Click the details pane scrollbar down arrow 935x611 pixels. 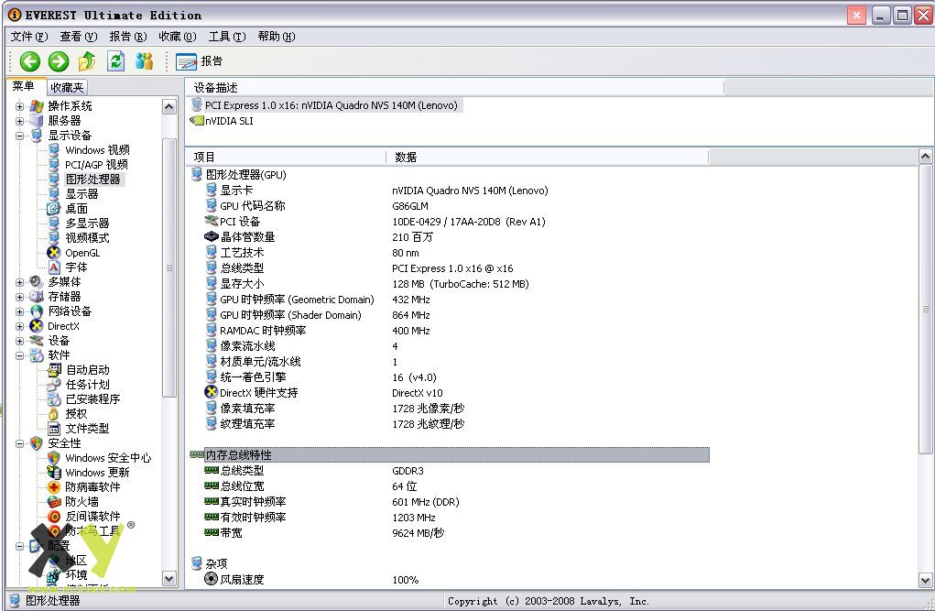[x=926, y=580]
